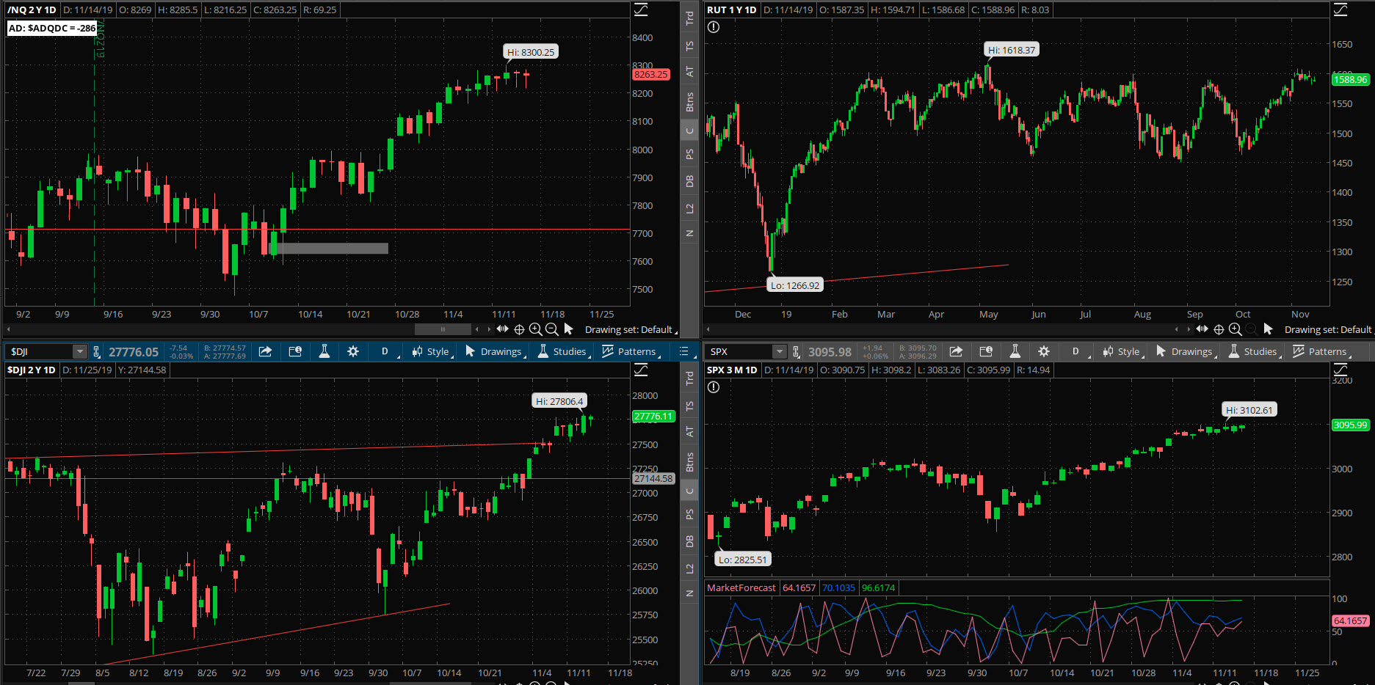Open the Patterns menu in the $DJI toolbar
1375x685 pixels.
(631, 351)
